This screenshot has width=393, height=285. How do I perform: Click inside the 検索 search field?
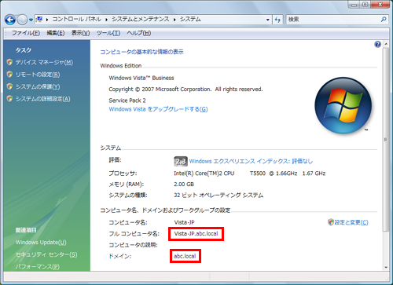[332, 20]
